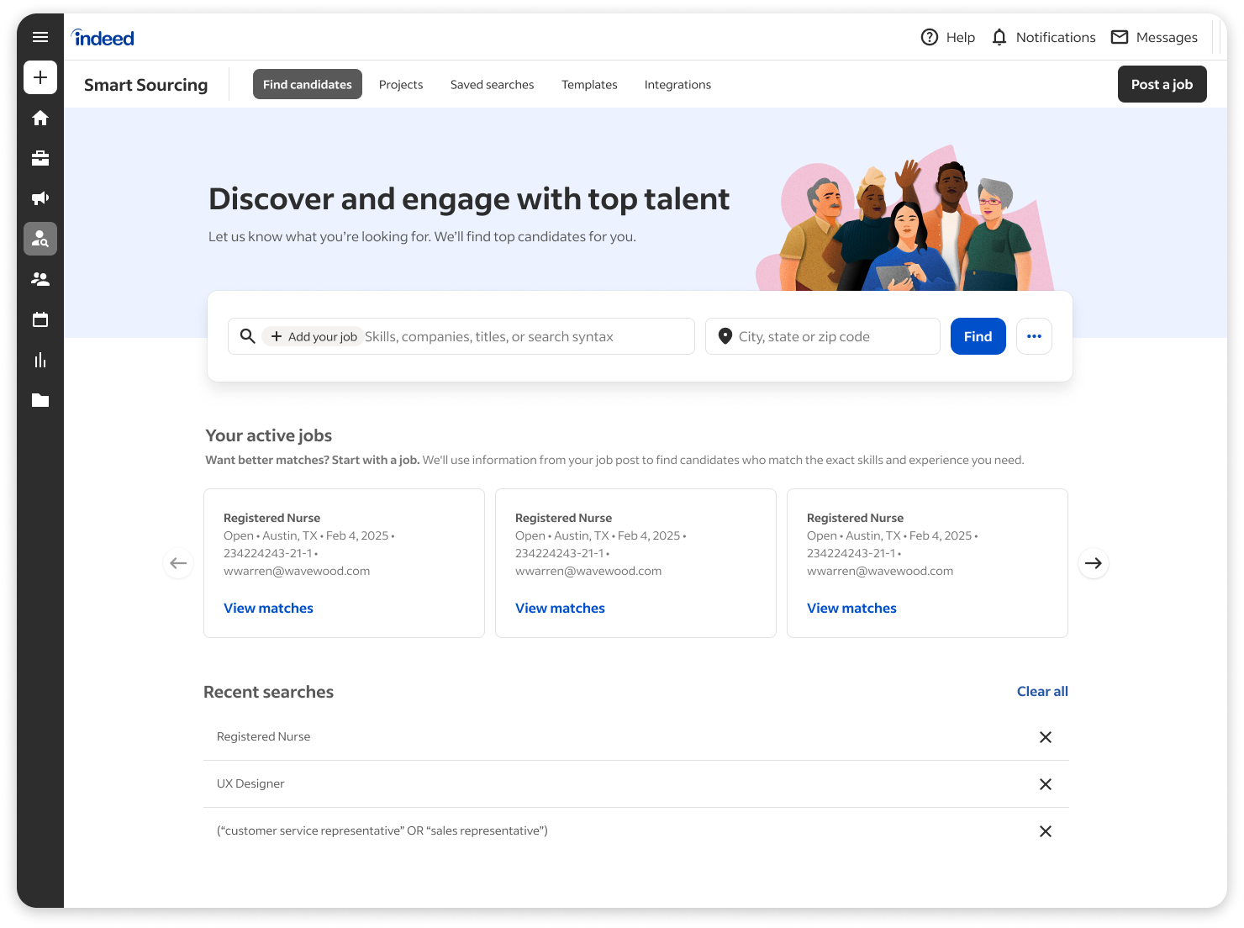Open Help with the question mark icon

tap(928, 37)
